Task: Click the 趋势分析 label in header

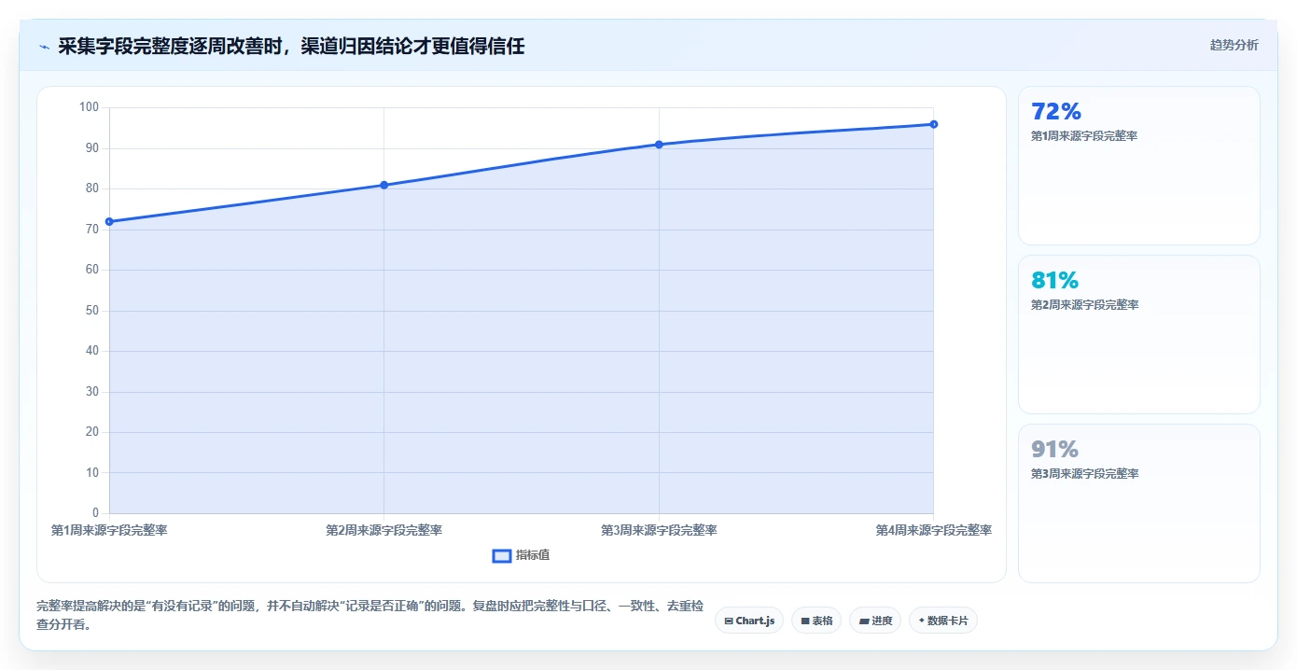Action: (x=1234, y=45)
